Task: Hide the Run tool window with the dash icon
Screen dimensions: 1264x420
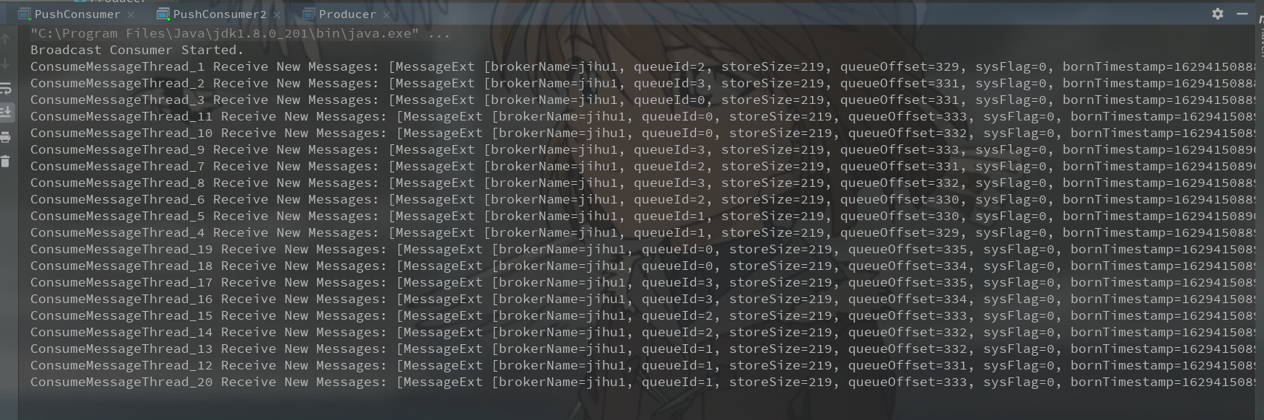Action: click(x=1242, y=14)
